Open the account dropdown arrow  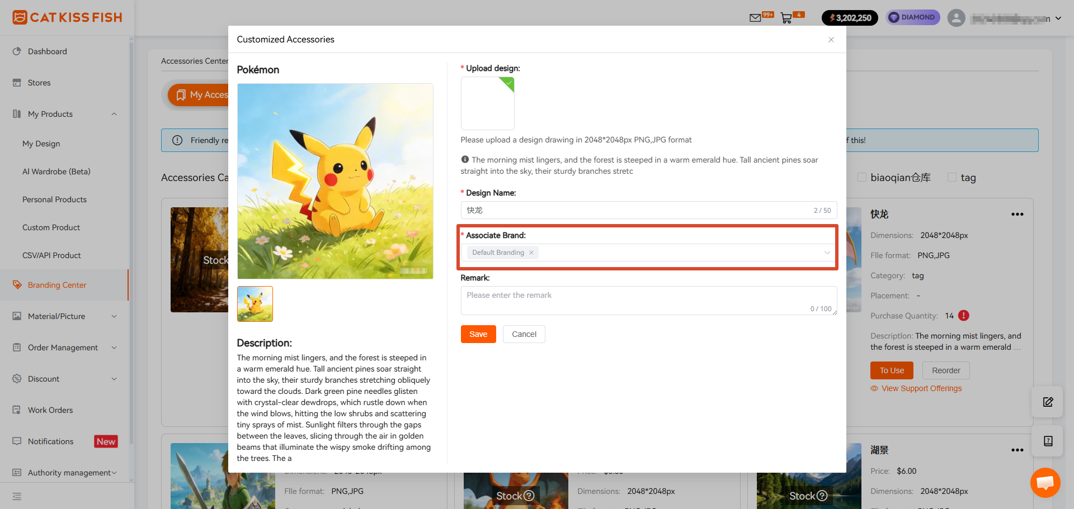click(x=1058, y=18)
